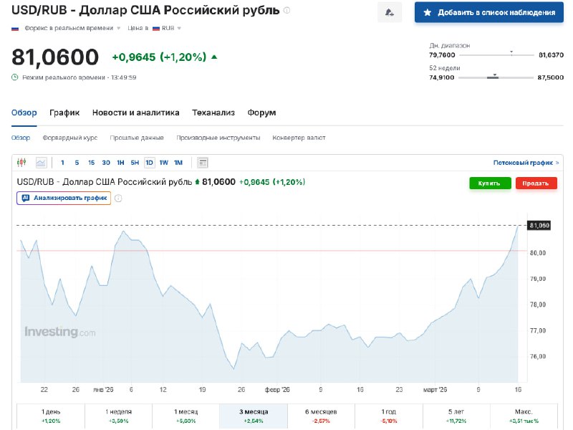Image resolution: width=573 pixels, height=430 pixels.
Task: Click info icon beside Анализировать график
Action: [x=119, y=199]
